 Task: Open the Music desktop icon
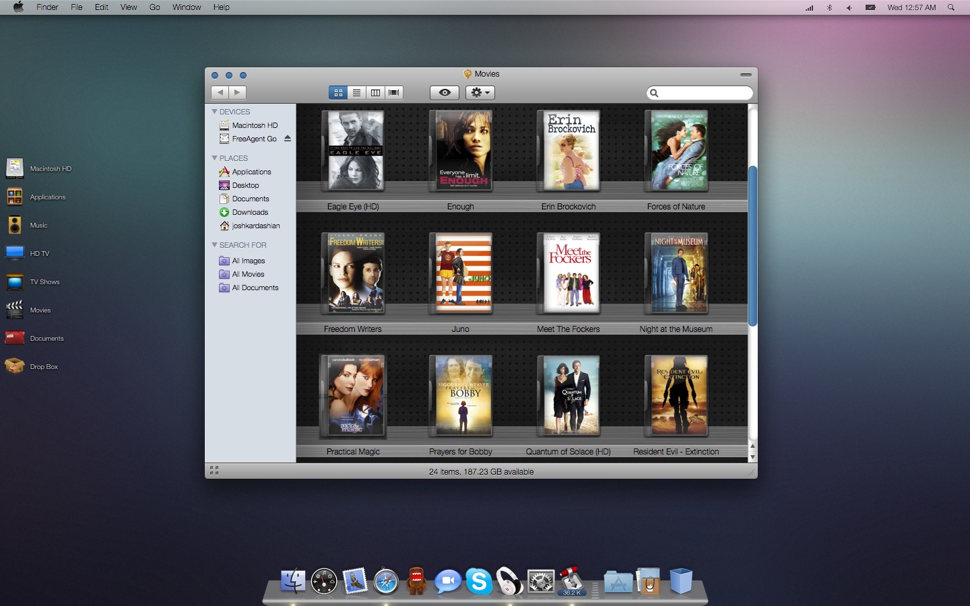pos(15,225)
